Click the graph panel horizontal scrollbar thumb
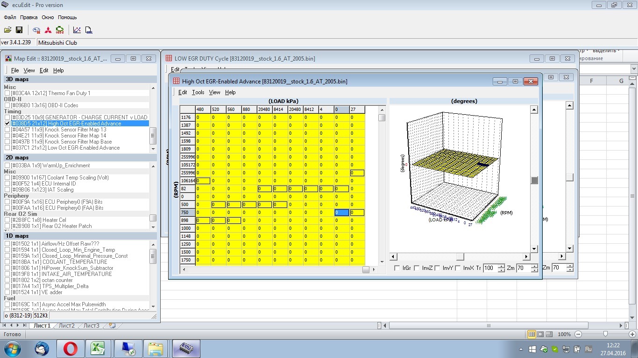Viewport: 638px width, 358px height. 460,256
